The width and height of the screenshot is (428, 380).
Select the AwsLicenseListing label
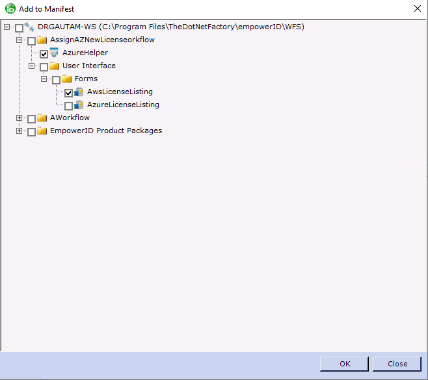[x=120, y=92]
